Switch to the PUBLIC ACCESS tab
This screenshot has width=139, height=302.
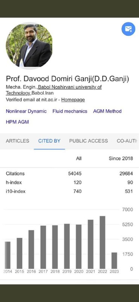pos(89,141)
